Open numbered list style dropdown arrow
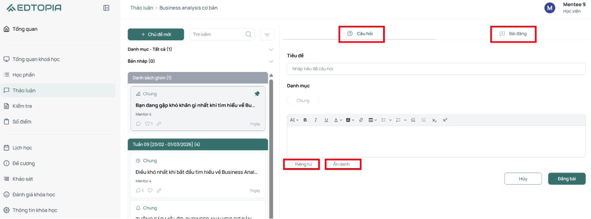This screenshot has height=219, width=591. 405,120
